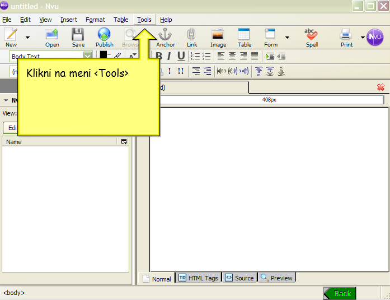Click the black text color swatch
The height and width of the screenshot is (300, 390).
[103, 55]
